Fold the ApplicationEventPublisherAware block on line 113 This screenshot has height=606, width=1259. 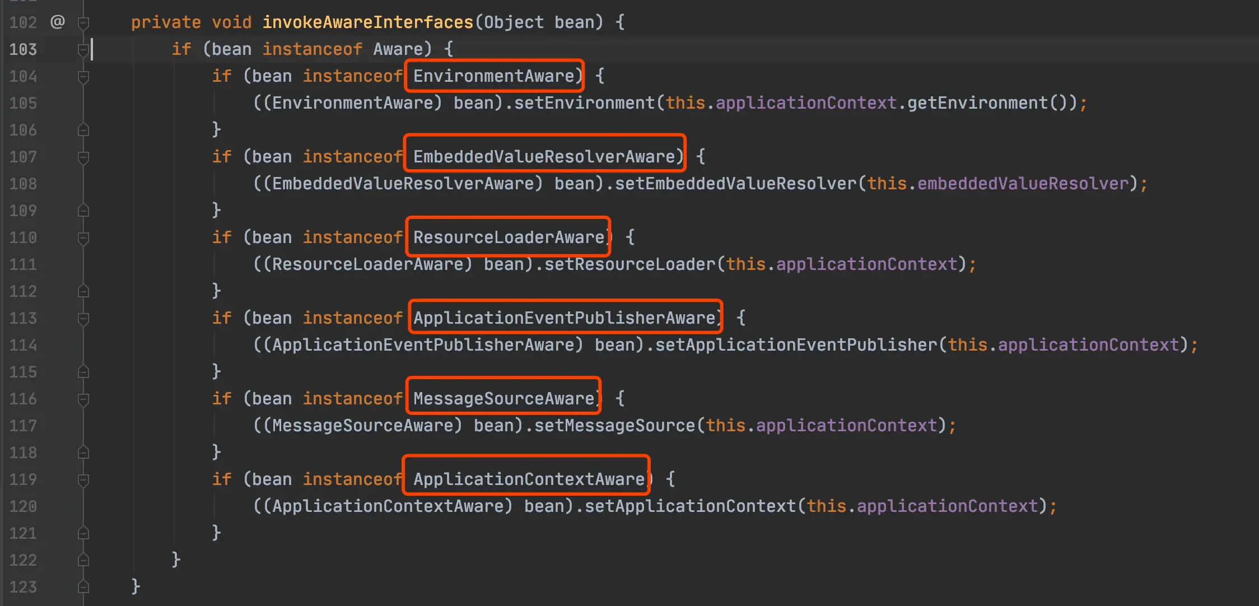pos(83,318)
